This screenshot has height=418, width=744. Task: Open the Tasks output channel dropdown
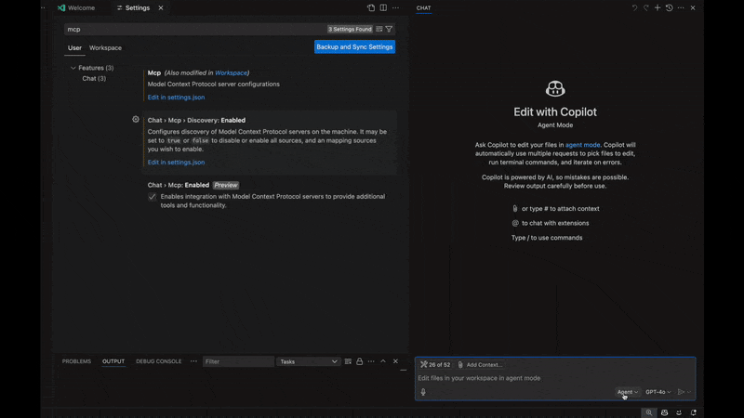pos(309,361)
